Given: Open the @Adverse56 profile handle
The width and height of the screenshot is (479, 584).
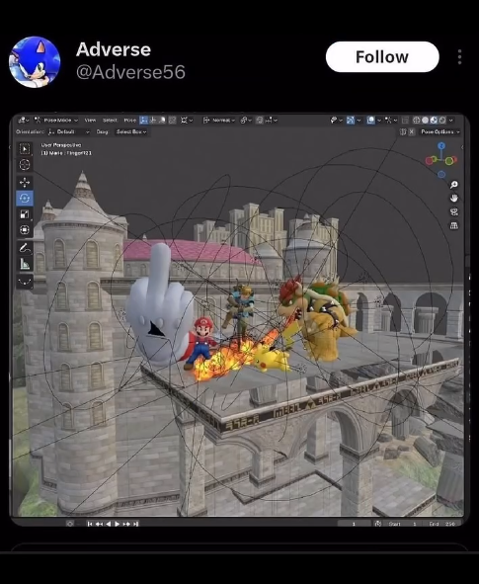Looking at the screenshot, I should (x=130, y=72).
